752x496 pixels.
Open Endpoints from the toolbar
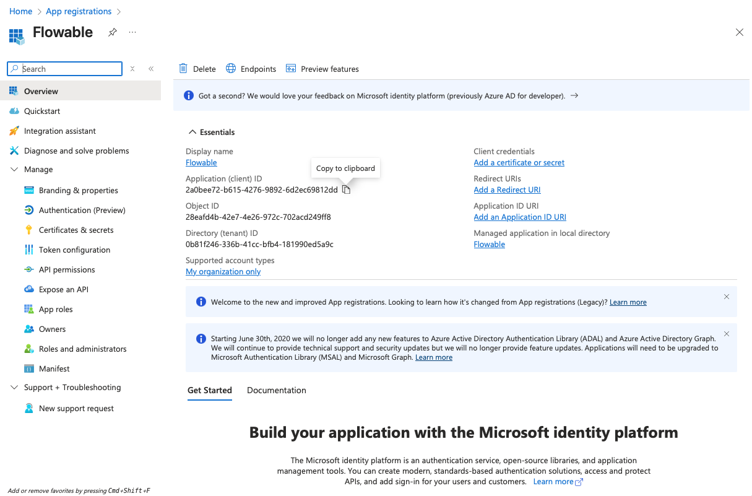(x=251, y=69)
